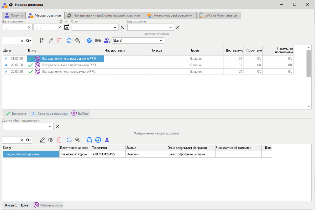Click the Телефон column header
Viewport: 315px width, 210px height.
click(99, 148)
